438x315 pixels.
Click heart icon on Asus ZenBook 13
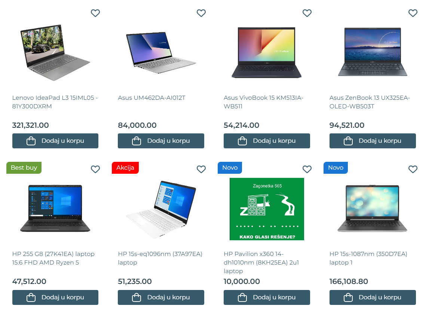413,13
